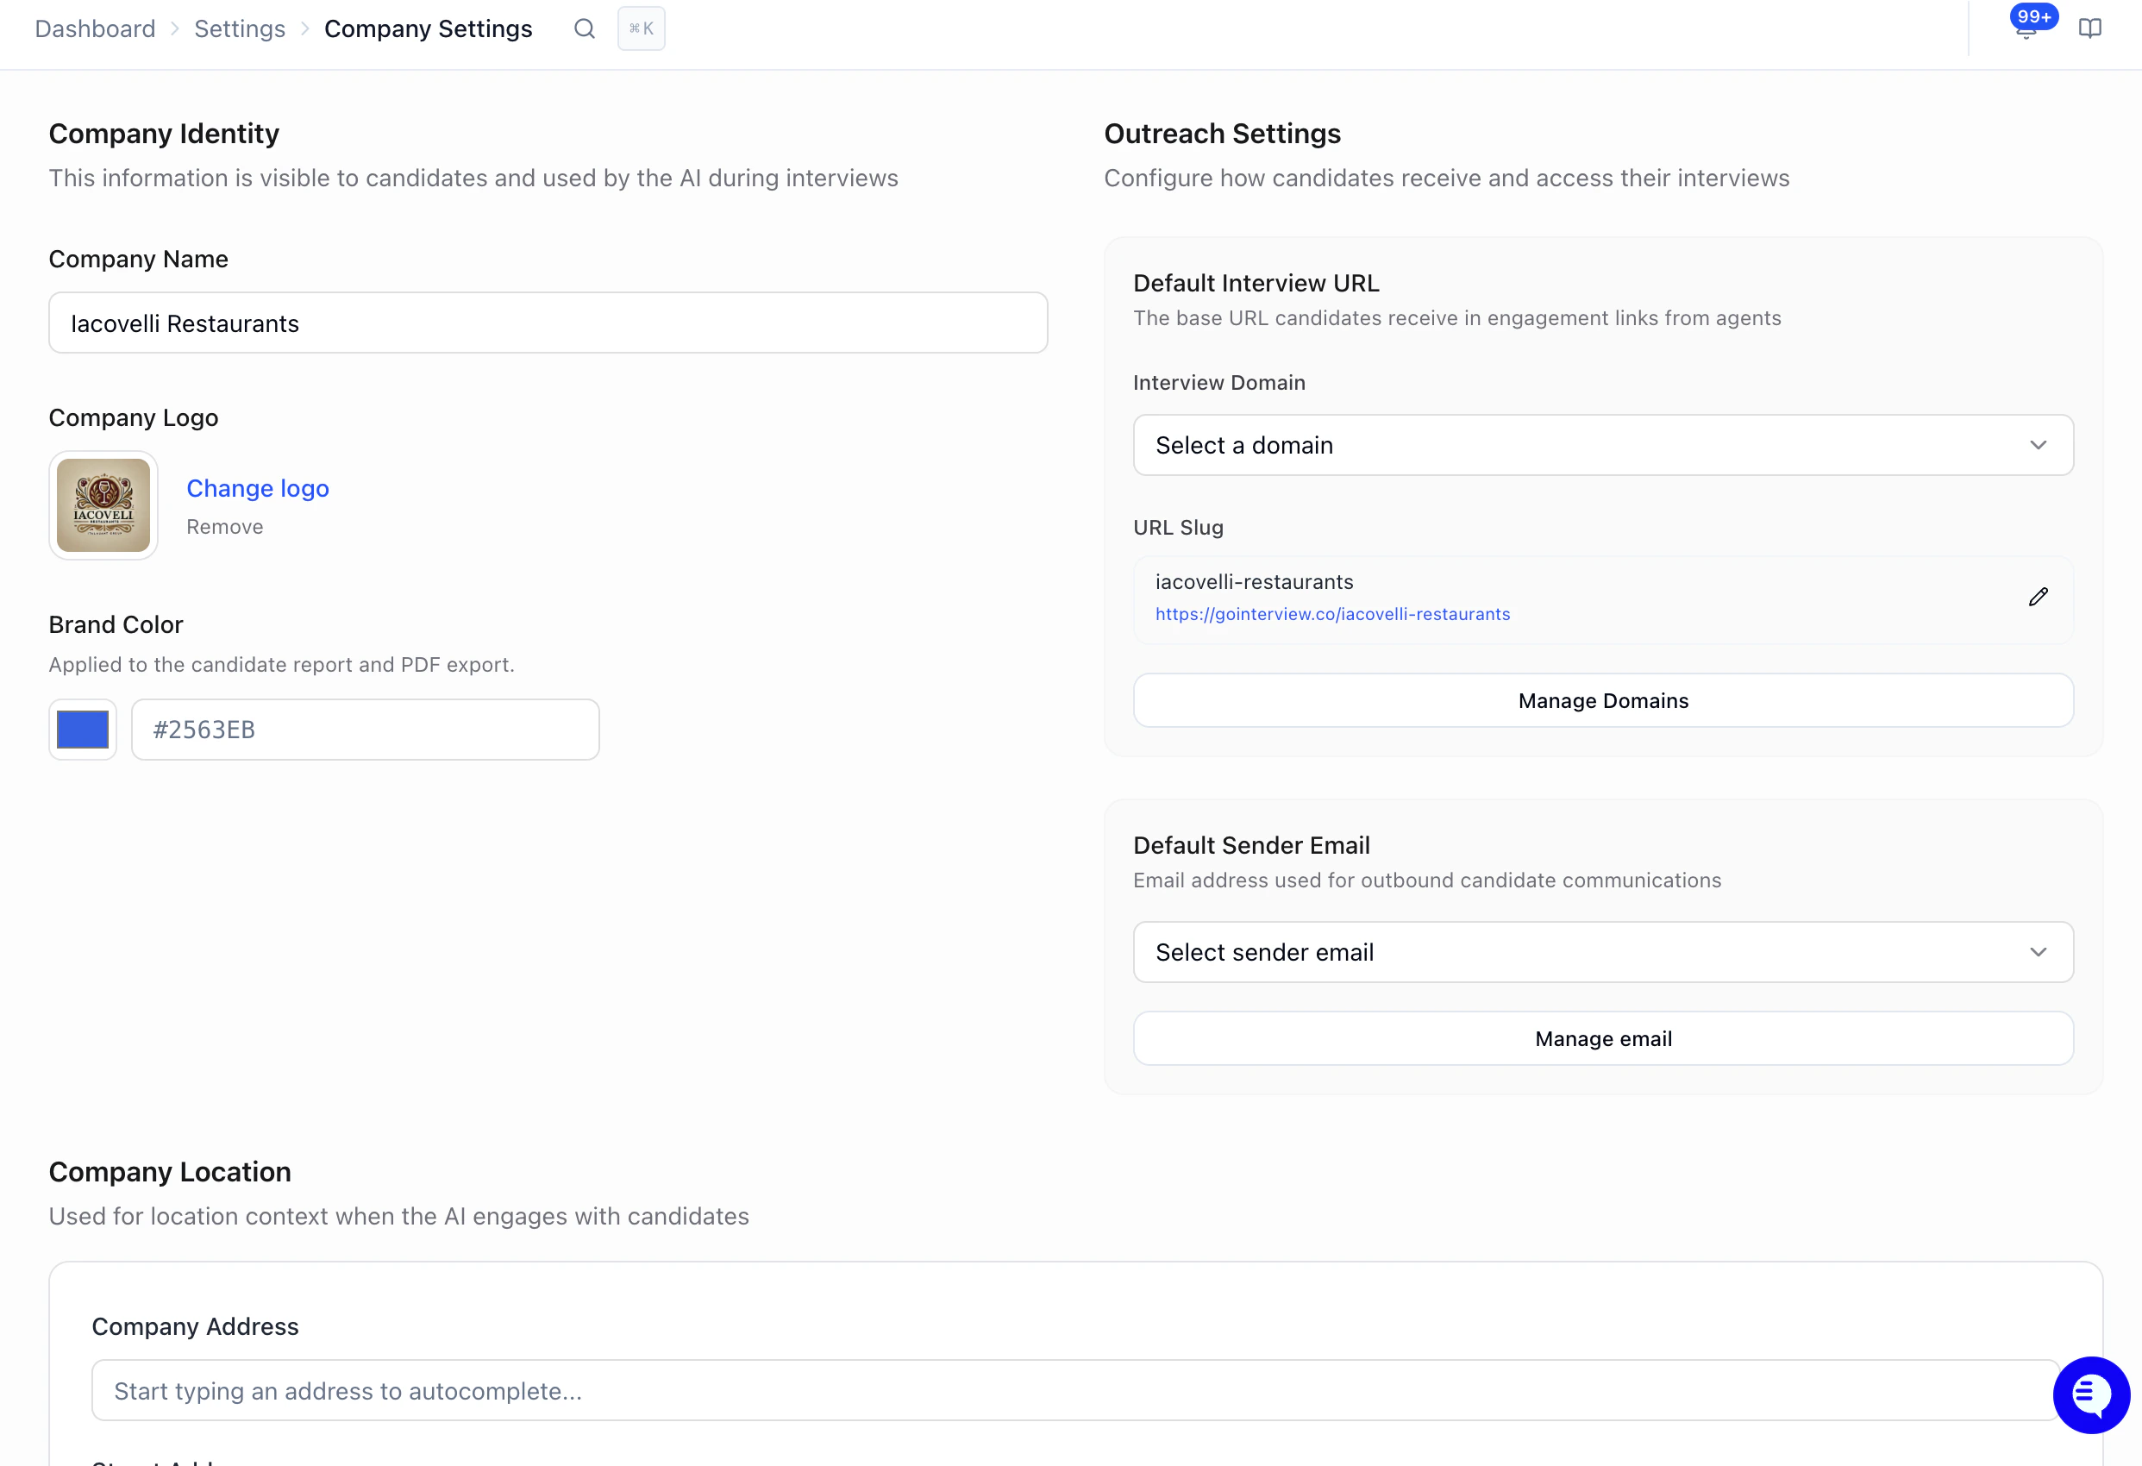Screen dimensions: 2142x1466
Task: Click the pencil icon to edit URL slug
Action: 2038,598
